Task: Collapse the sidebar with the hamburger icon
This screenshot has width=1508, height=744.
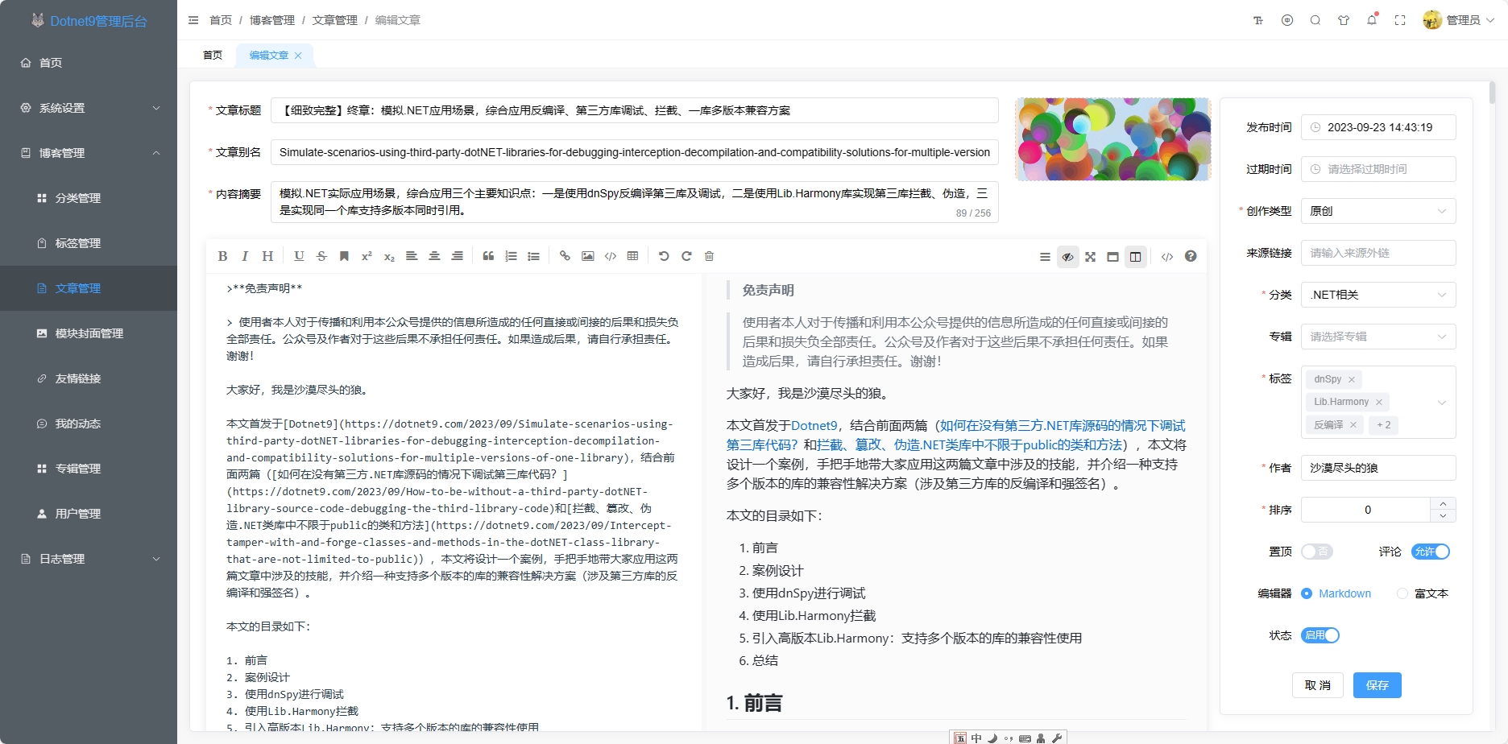Action: click(193, 20)
